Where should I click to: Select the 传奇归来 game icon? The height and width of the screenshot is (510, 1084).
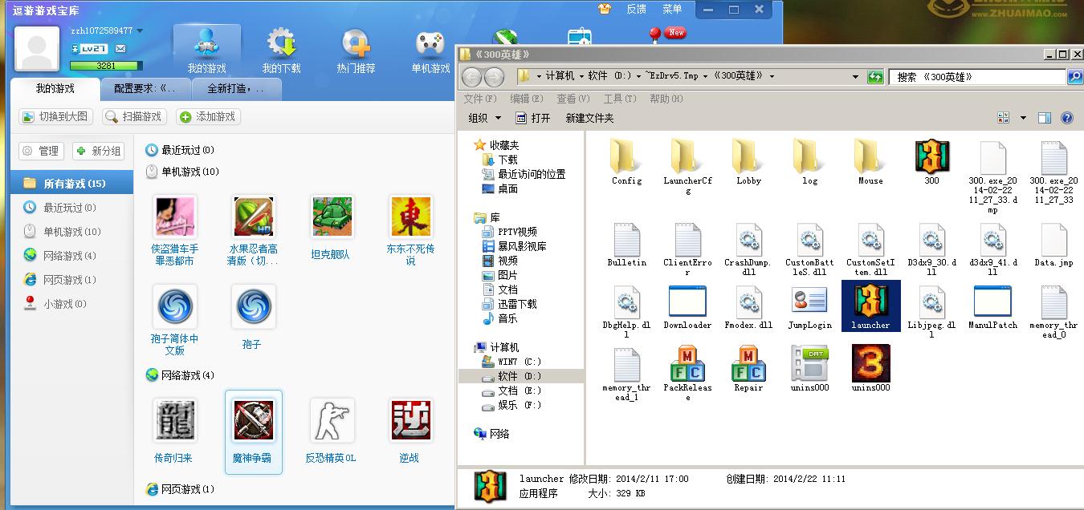(175, 420)
